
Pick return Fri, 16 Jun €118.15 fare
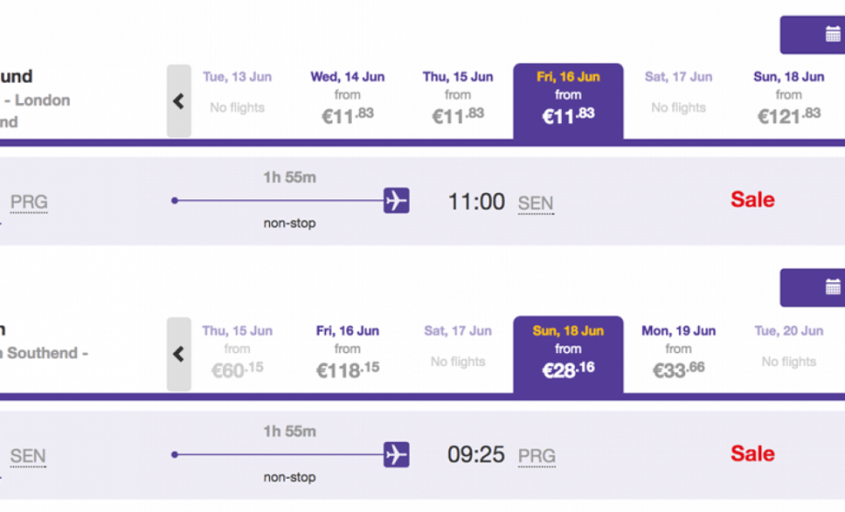[x=347, y=355]
